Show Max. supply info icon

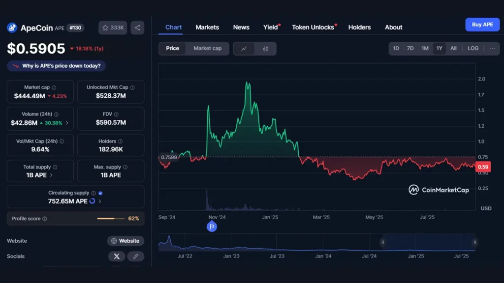[x=125, y=167]
